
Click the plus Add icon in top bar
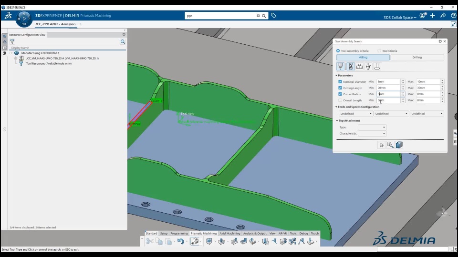(433, 16)
